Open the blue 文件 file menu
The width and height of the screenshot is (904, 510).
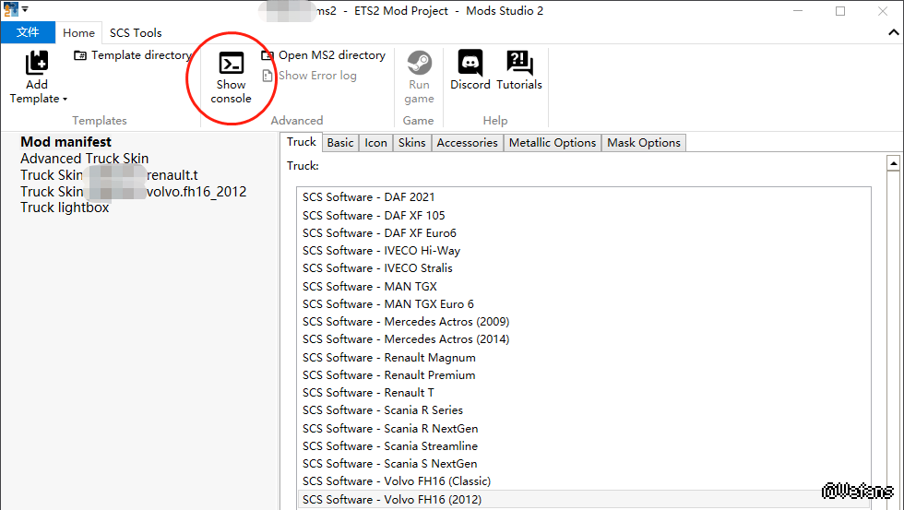28,32
